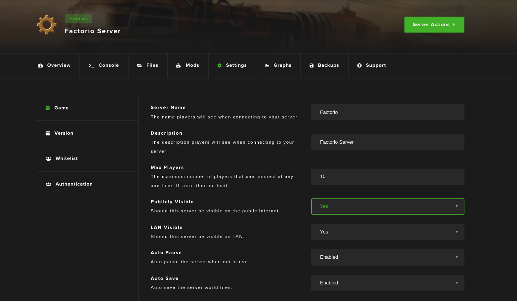The width and height of the screenshot is (517, 301).
Task: Click the Version server stack icon
Action: click(x=48, y=134)
